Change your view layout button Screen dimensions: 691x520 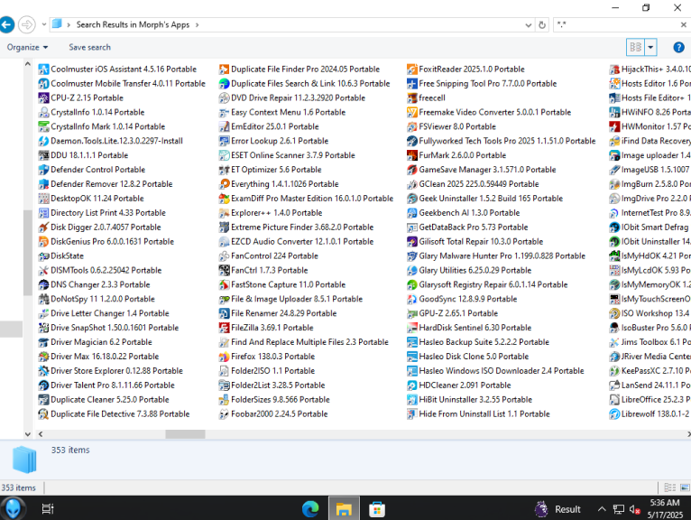coord(635,47)
